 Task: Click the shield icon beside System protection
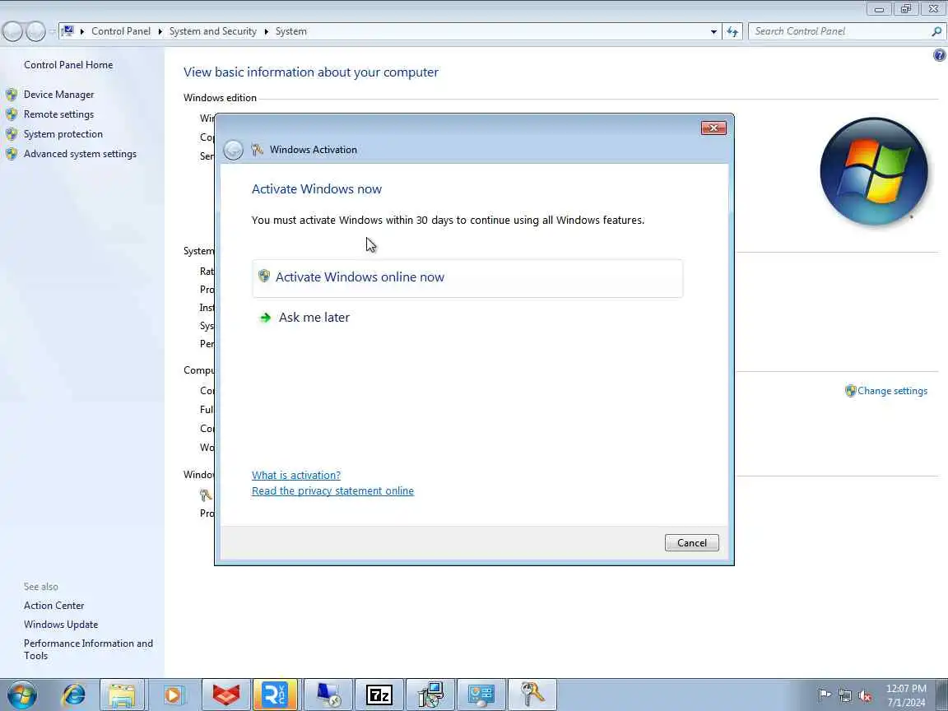point(12,134)
